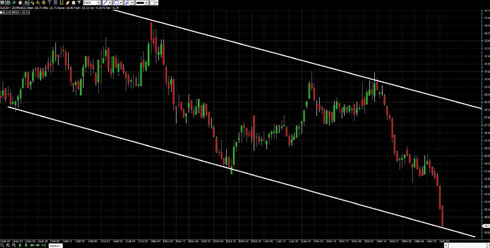Select the upper white channel trendline

[297, 59]
